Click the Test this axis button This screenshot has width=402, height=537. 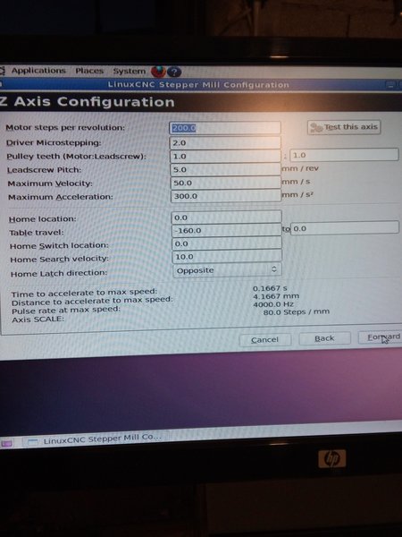click(x=344, y=127)
